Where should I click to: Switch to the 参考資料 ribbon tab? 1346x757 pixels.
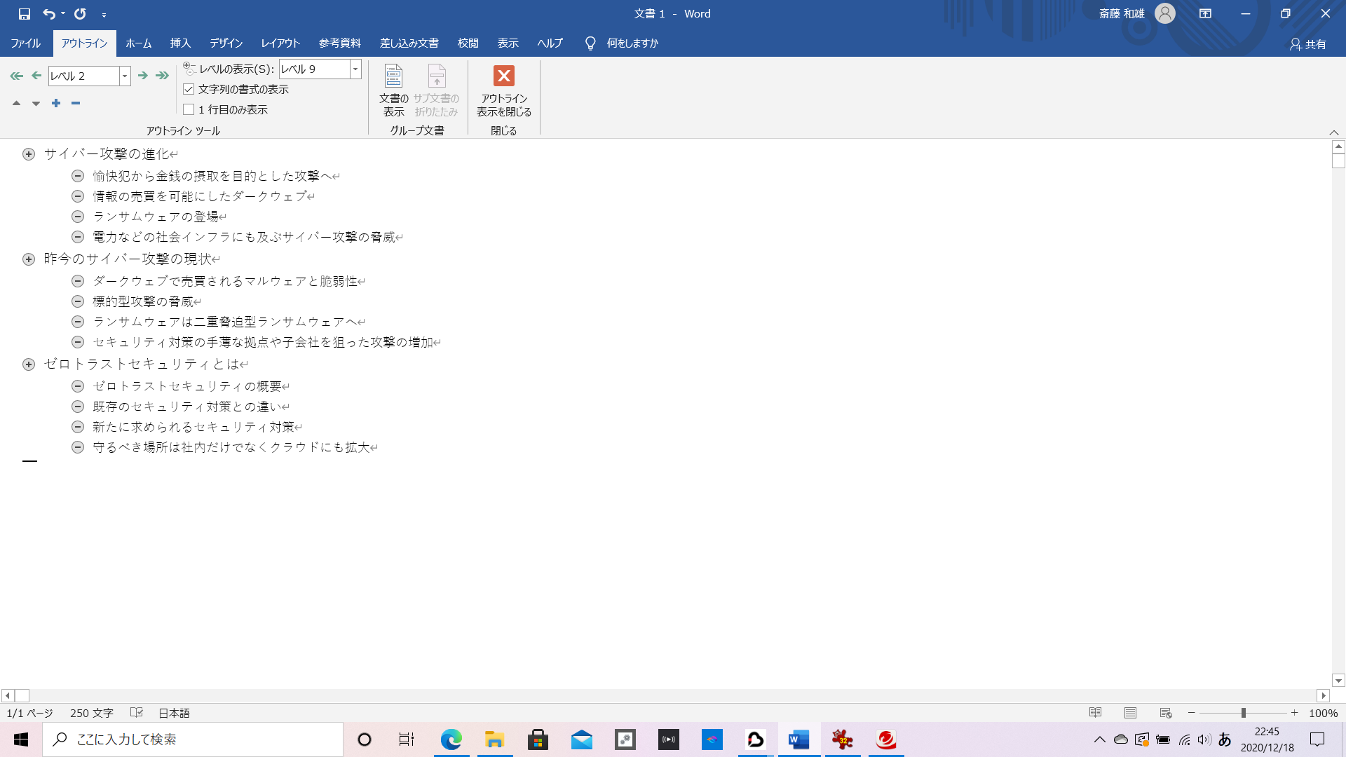[339, 43]
